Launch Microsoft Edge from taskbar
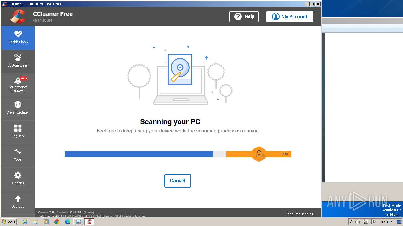Image resolution: width=403 pixels, height=226 pixels. pos(68,222)
